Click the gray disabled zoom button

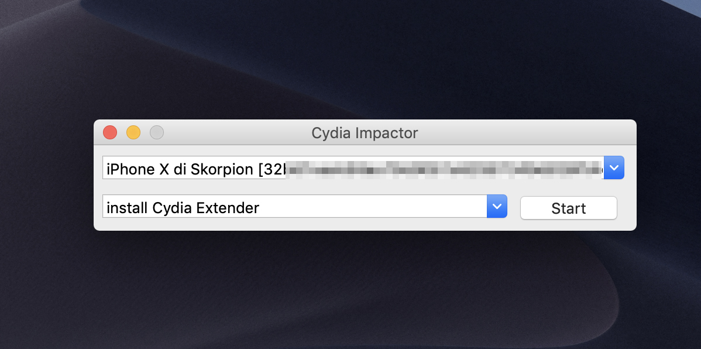click(157, 133)
